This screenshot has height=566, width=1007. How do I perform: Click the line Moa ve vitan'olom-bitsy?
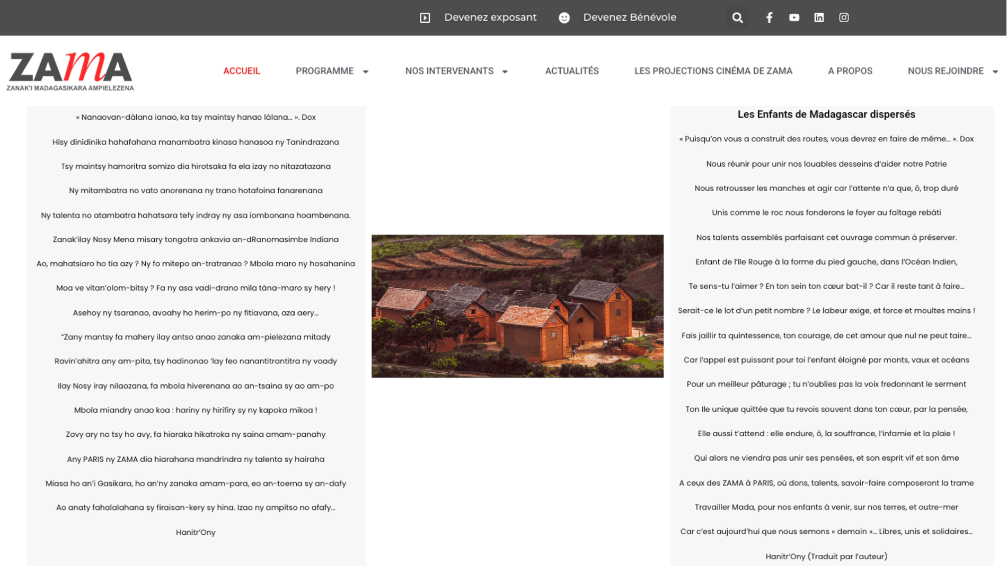click(196, 288)
